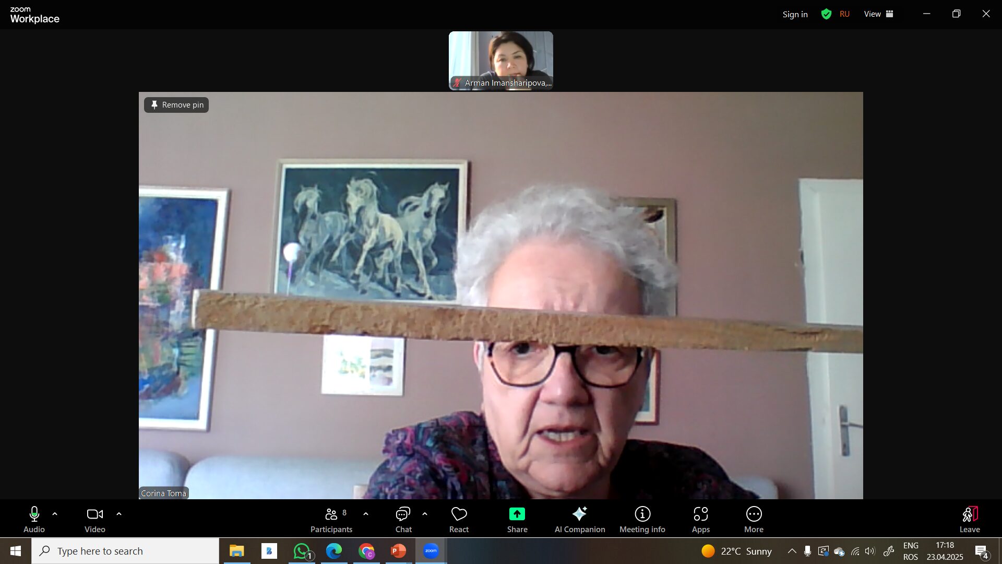Viewport: 1002px width, 564px height.
Task: Minimize the Zoom window
Action: pos(926,14)
